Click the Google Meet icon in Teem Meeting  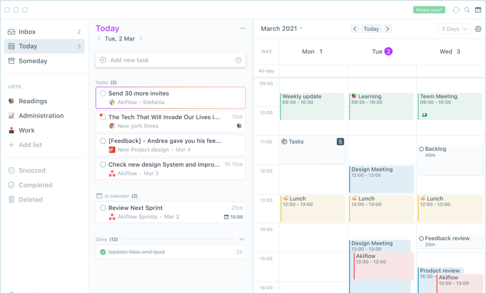[x=425, y=115]
